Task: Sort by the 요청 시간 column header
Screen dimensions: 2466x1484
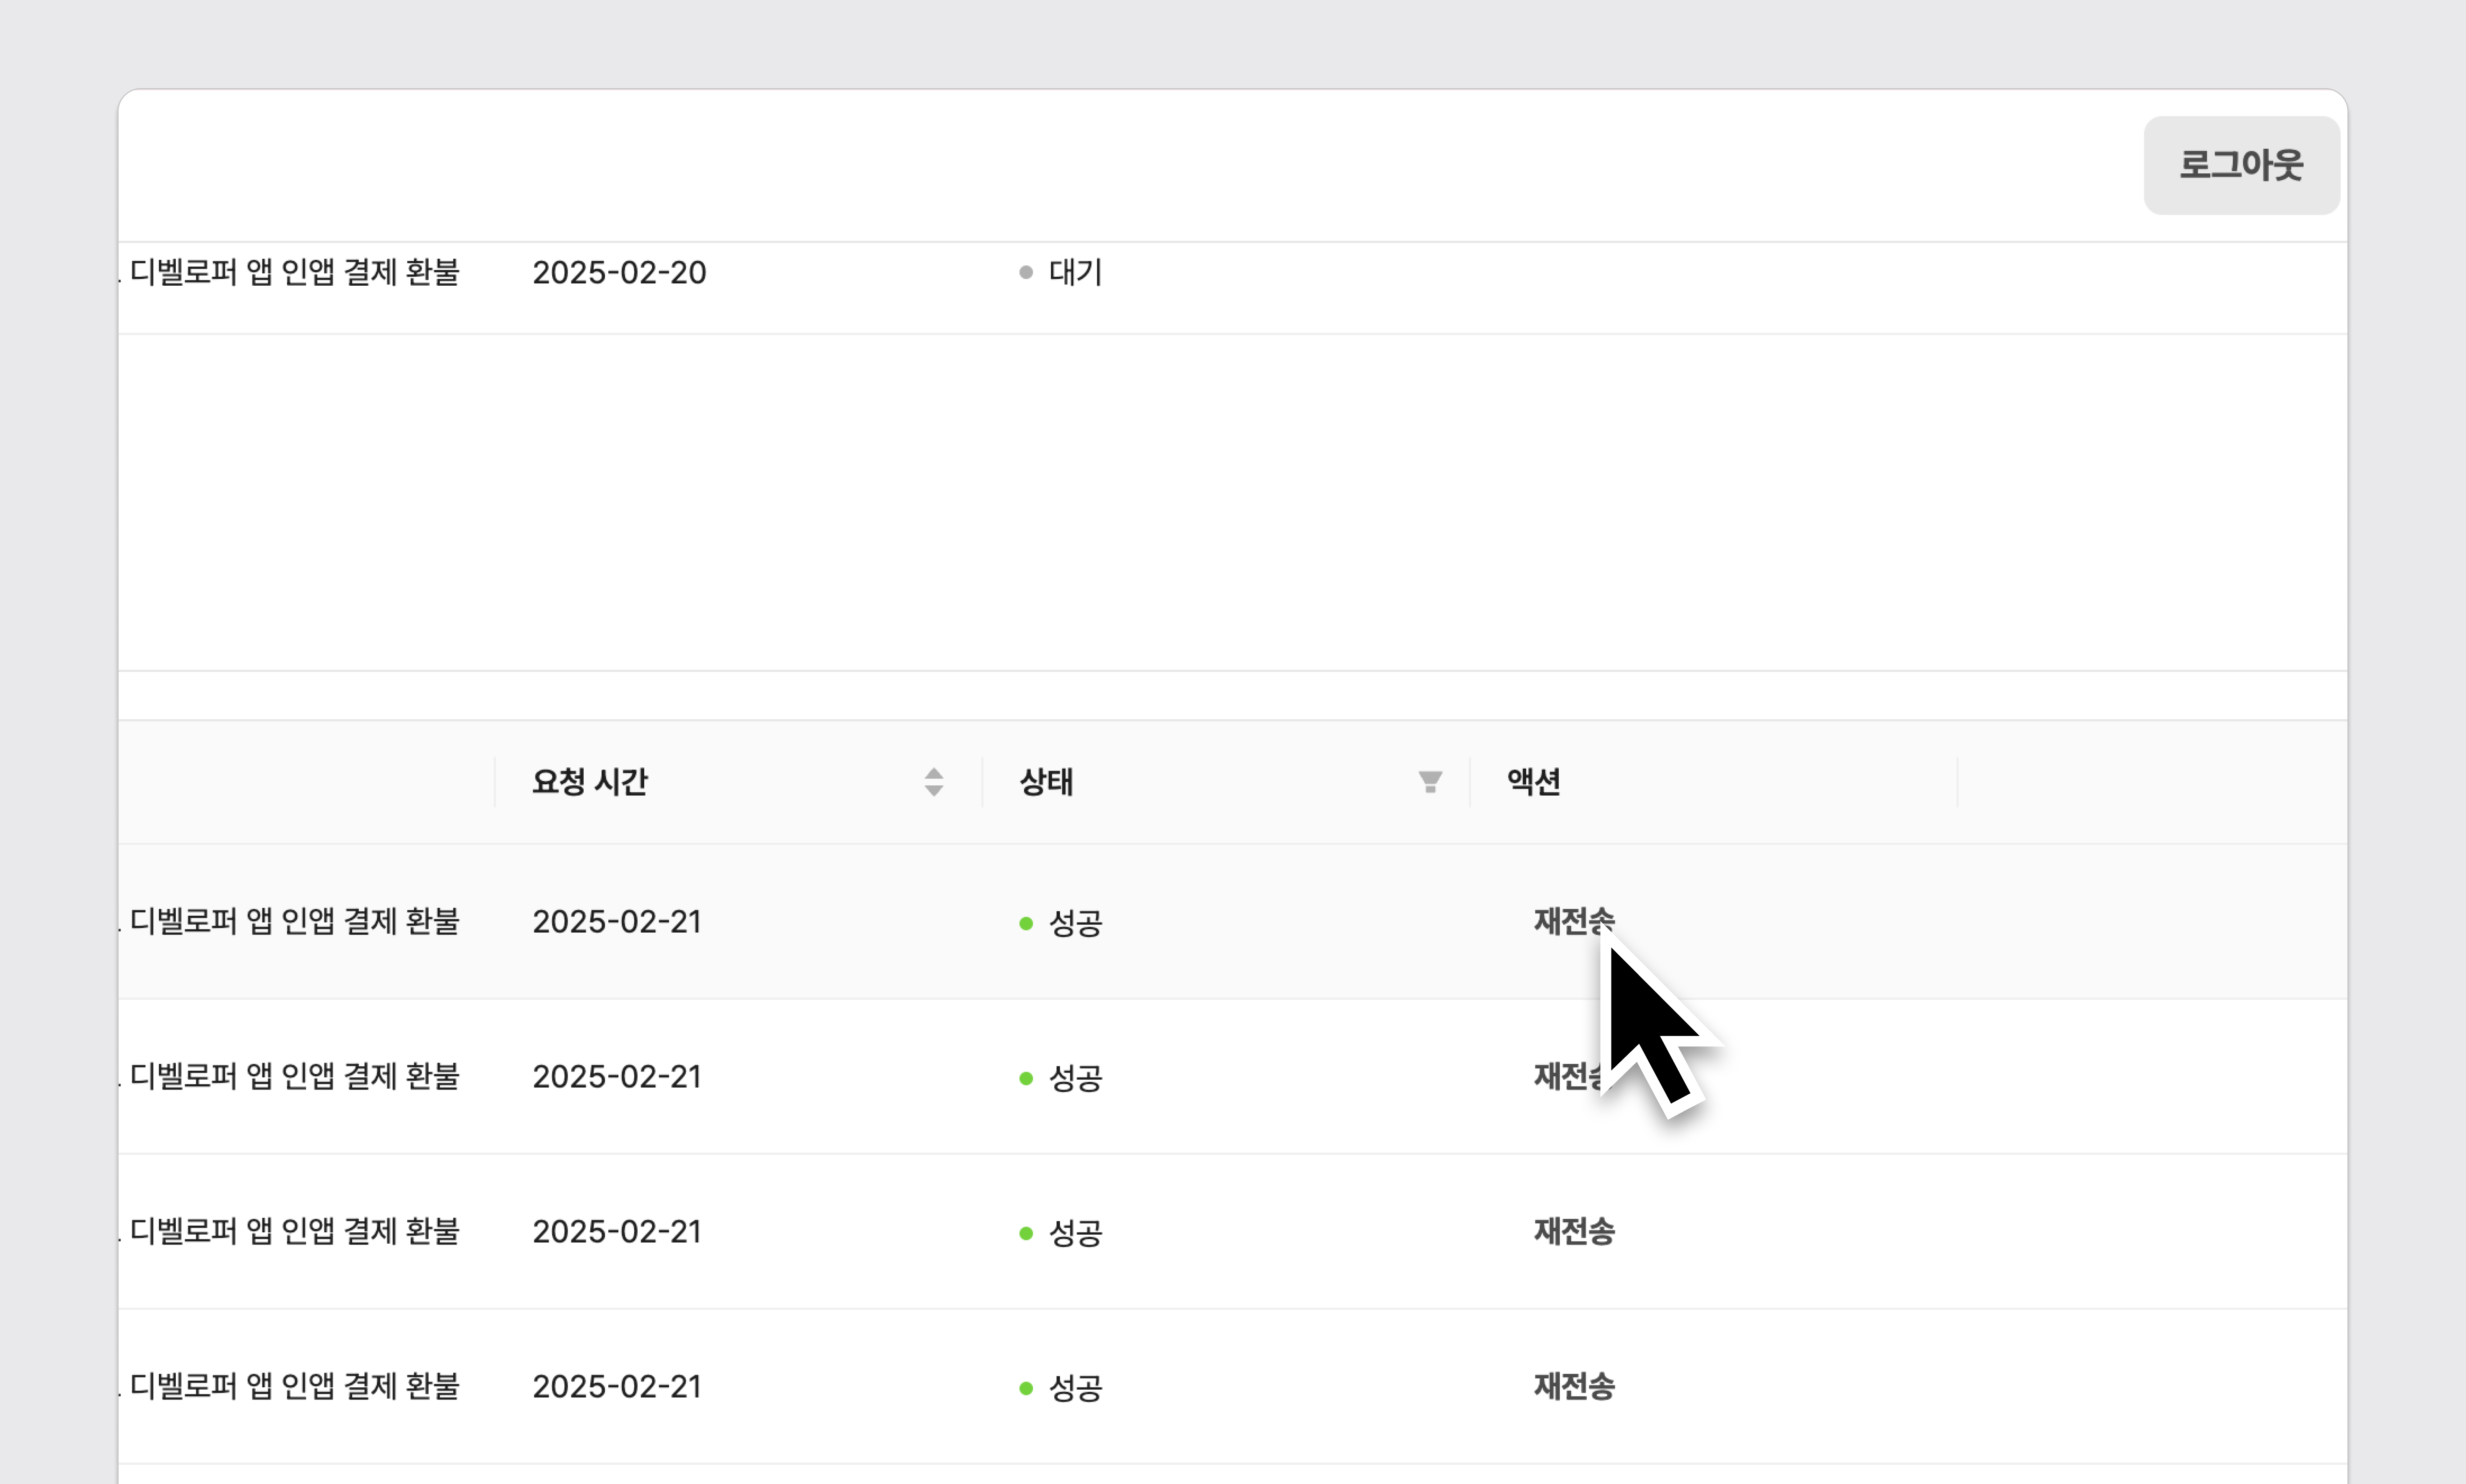Action: tap(590, 782)
